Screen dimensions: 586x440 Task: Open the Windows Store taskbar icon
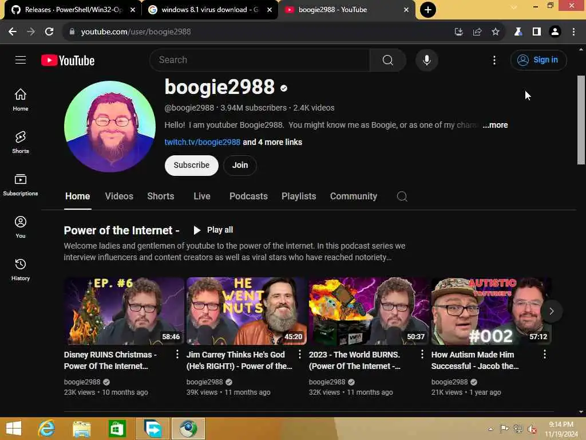(117, 429)
